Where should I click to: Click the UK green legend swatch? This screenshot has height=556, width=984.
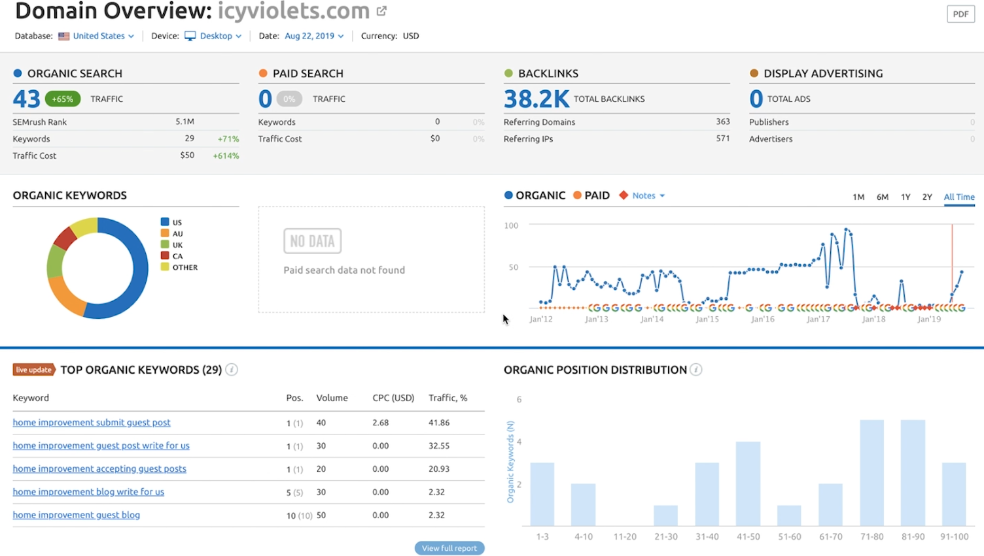pyautogui.click(x=165, y=244)
